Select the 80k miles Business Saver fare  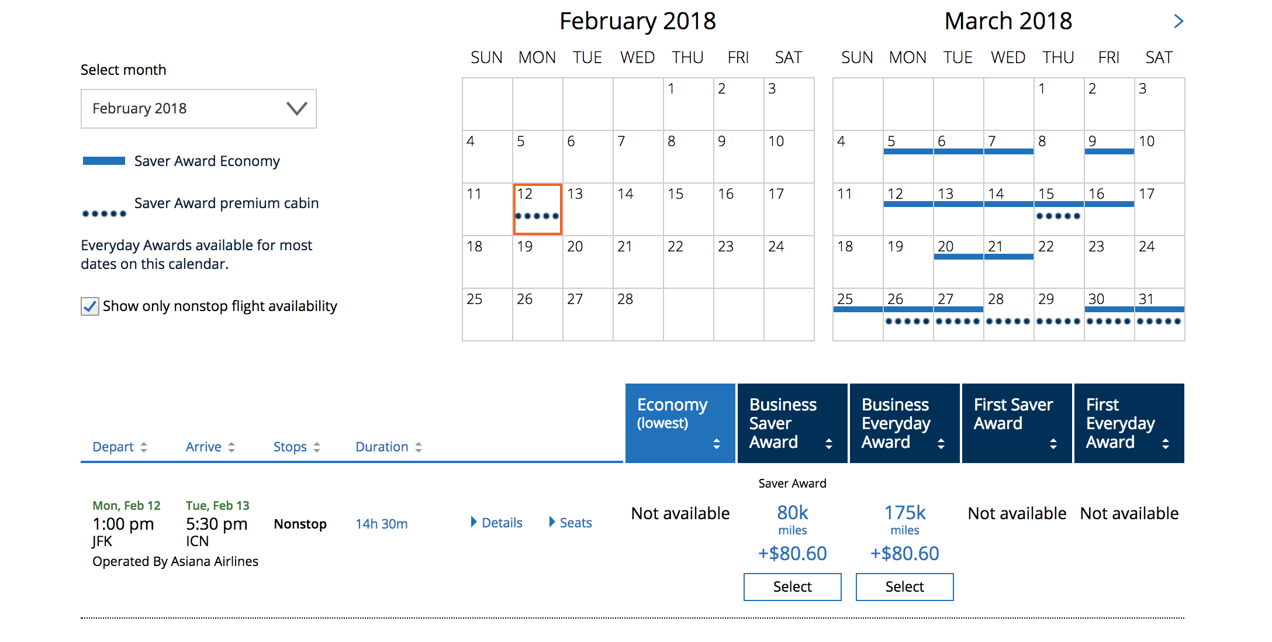pyautogui.click(x=792, y=586)
